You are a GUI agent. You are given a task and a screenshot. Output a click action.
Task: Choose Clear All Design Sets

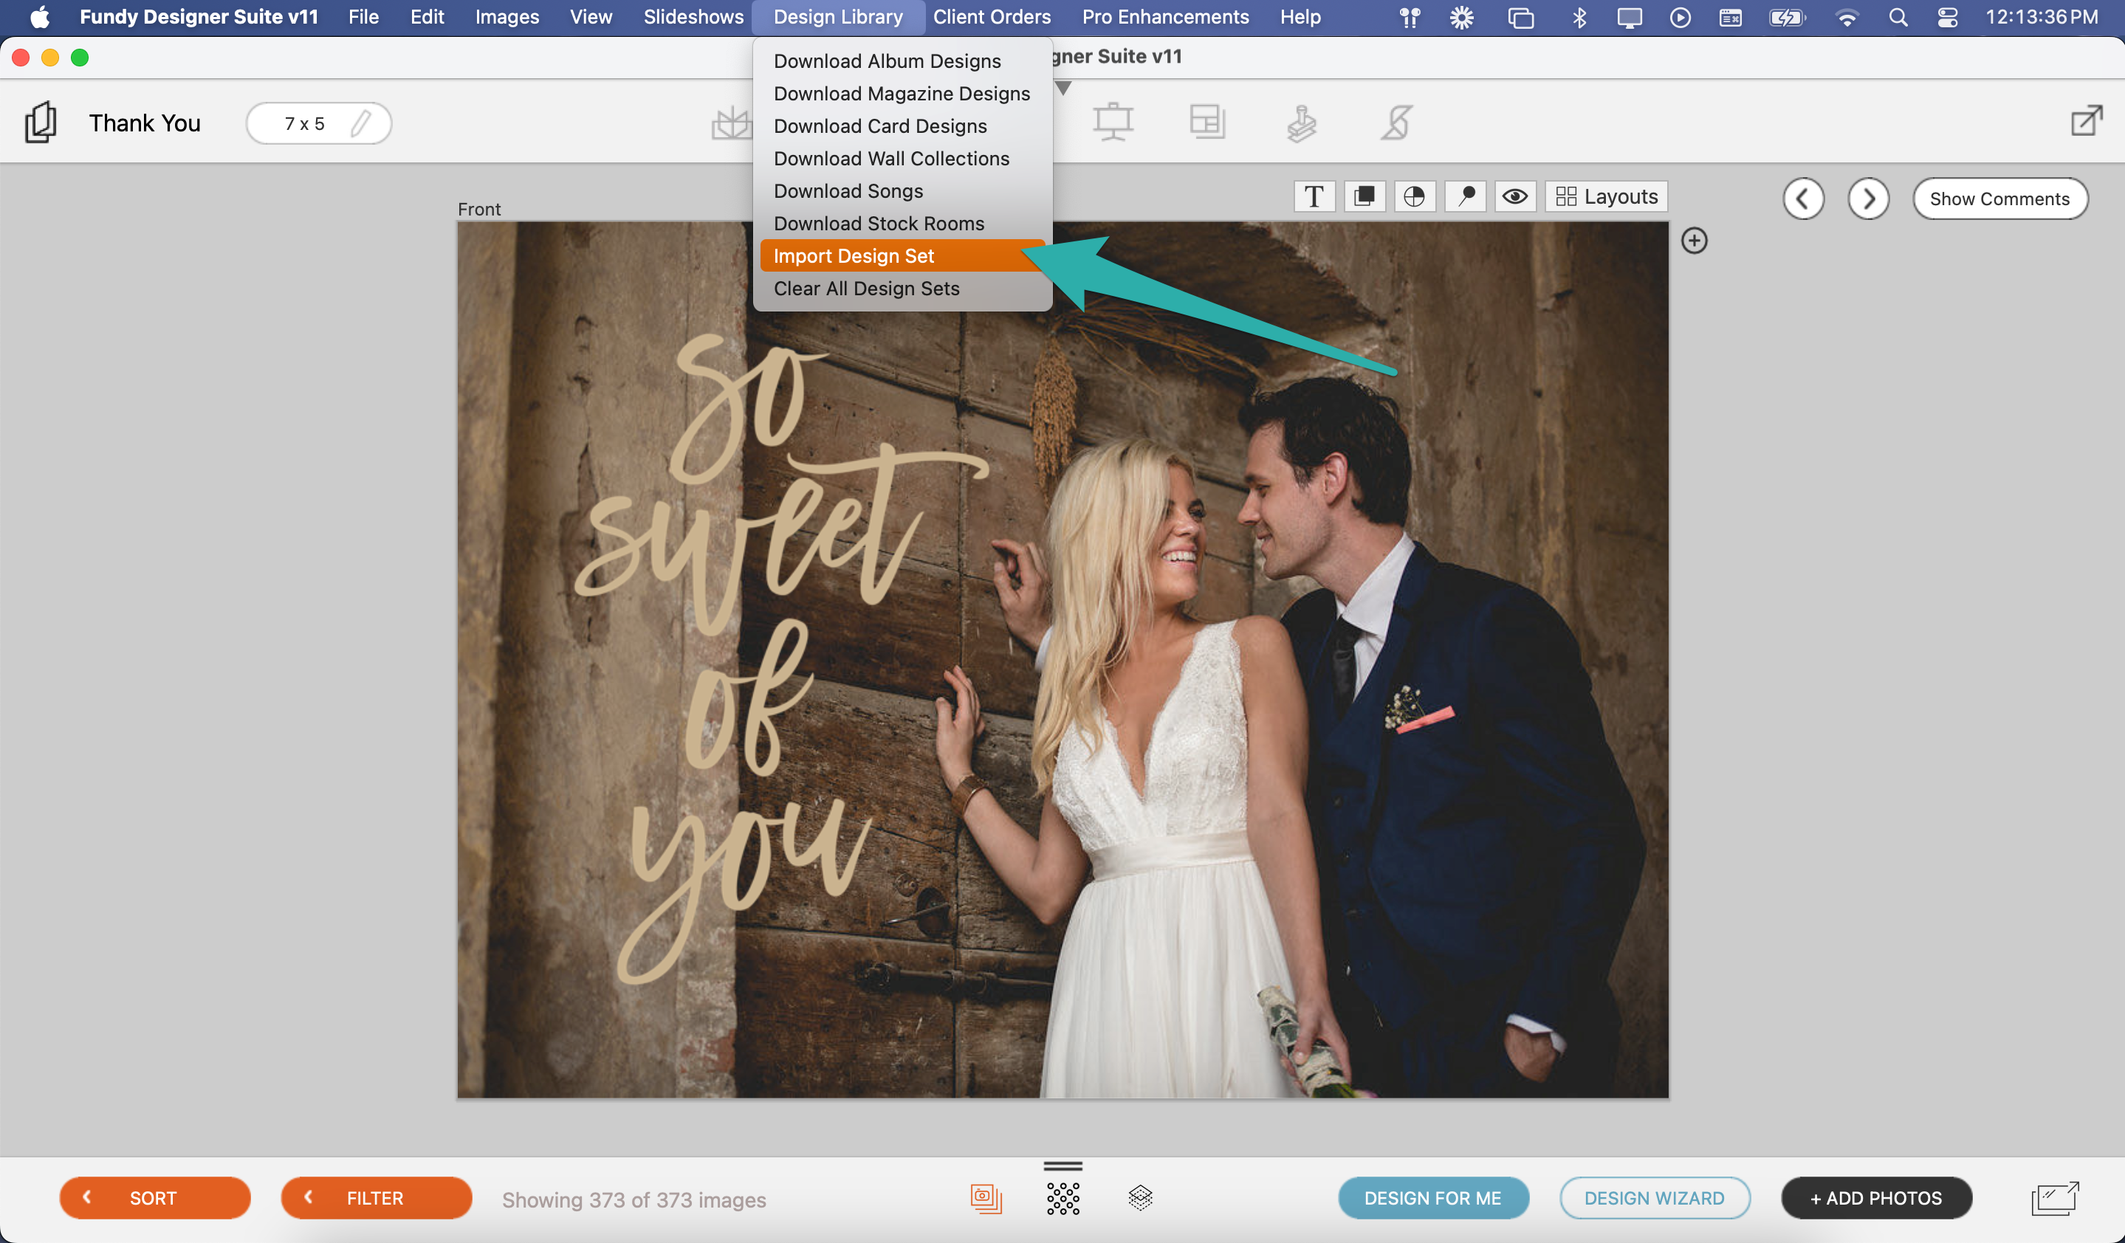click(902, 288)
